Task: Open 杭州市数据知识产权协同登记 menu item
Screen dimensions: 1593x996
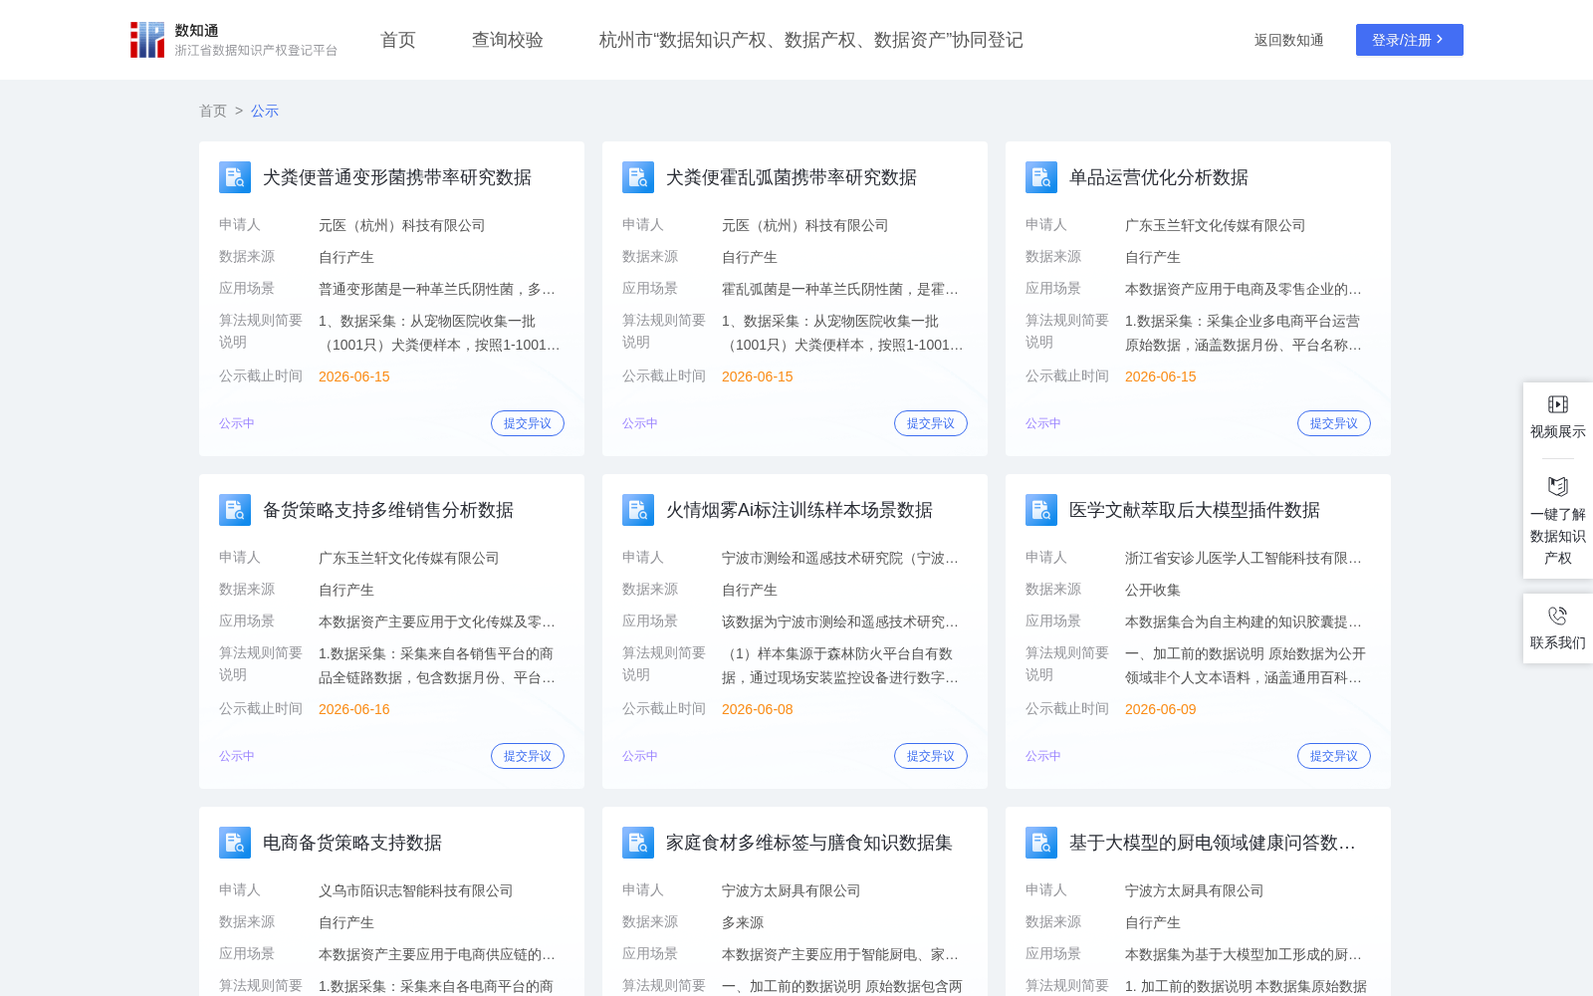Action: (x=811, y=40)
